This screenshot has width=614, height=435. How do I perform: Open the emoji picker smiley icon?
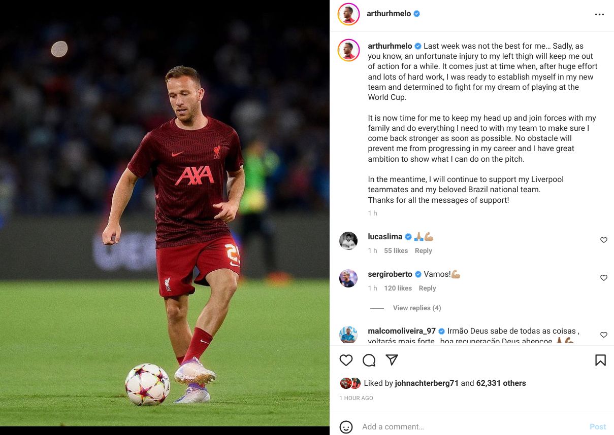(x=346, y=427)
